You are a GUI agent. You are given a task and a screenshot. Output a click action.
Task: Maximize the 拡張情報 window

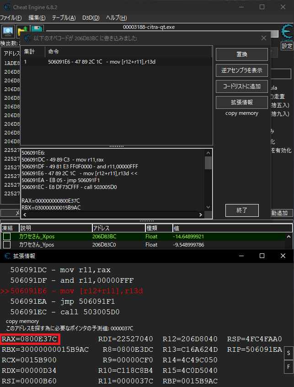[x=262, y=256]
